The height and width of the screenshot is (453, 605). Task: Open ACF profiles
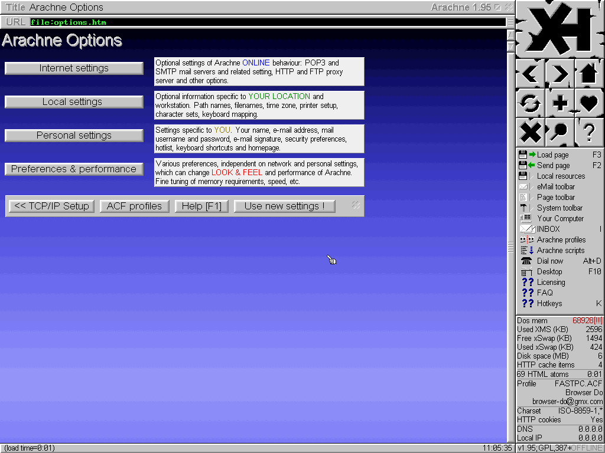[134, 206]
